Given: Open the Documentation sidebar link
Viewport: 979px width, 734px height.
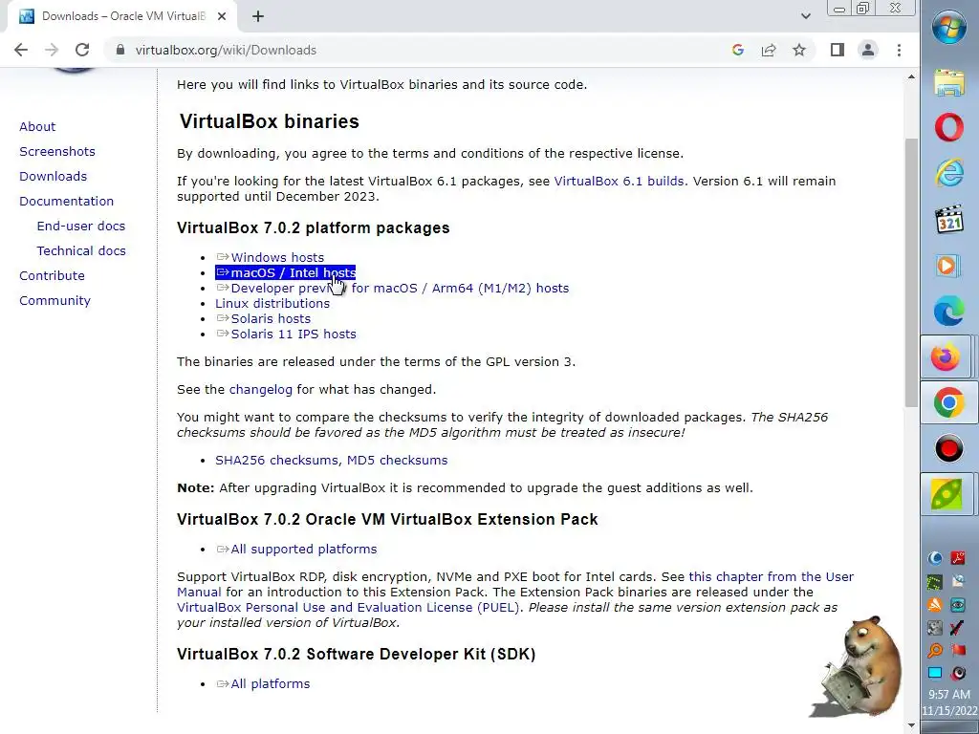Looking at the screenshot, I should pos(66,202).
